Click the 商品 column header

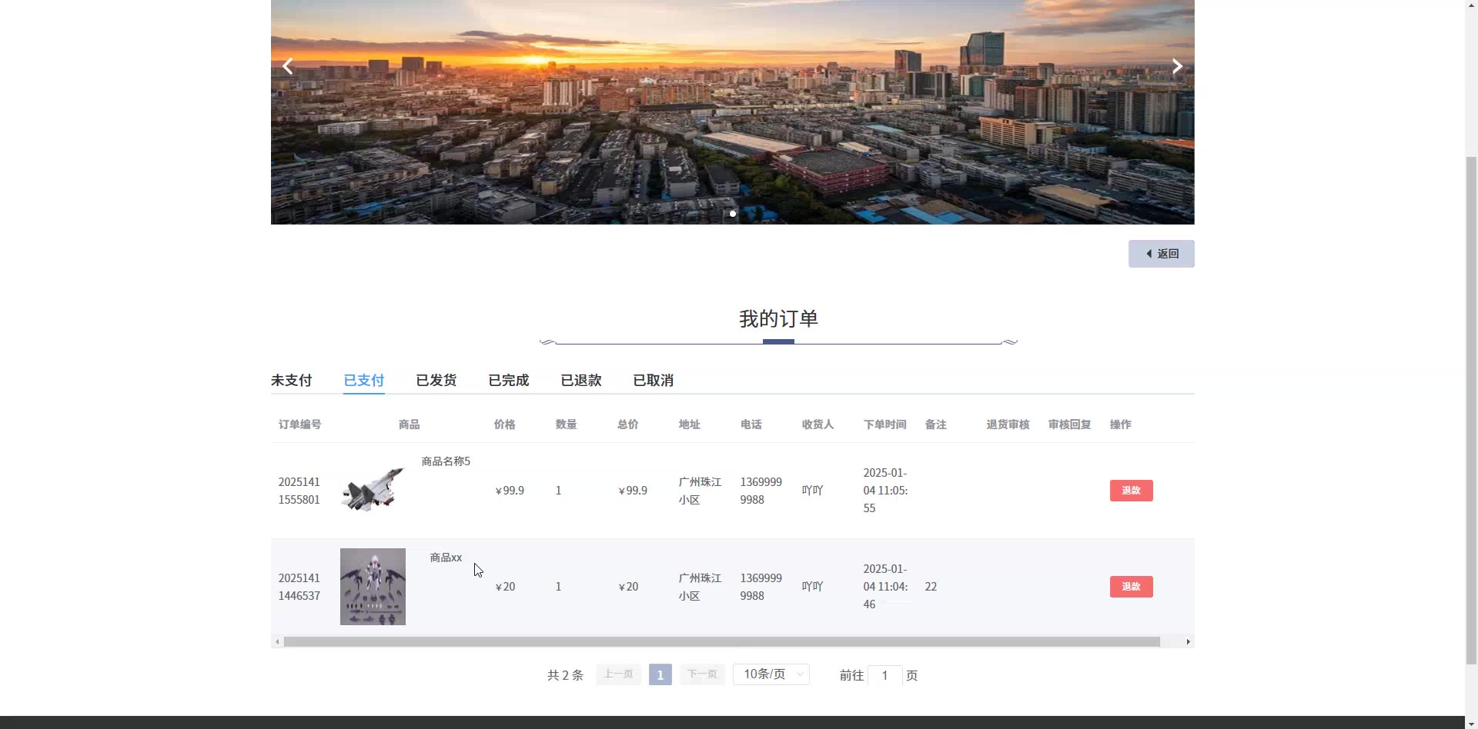pos(410,424)
